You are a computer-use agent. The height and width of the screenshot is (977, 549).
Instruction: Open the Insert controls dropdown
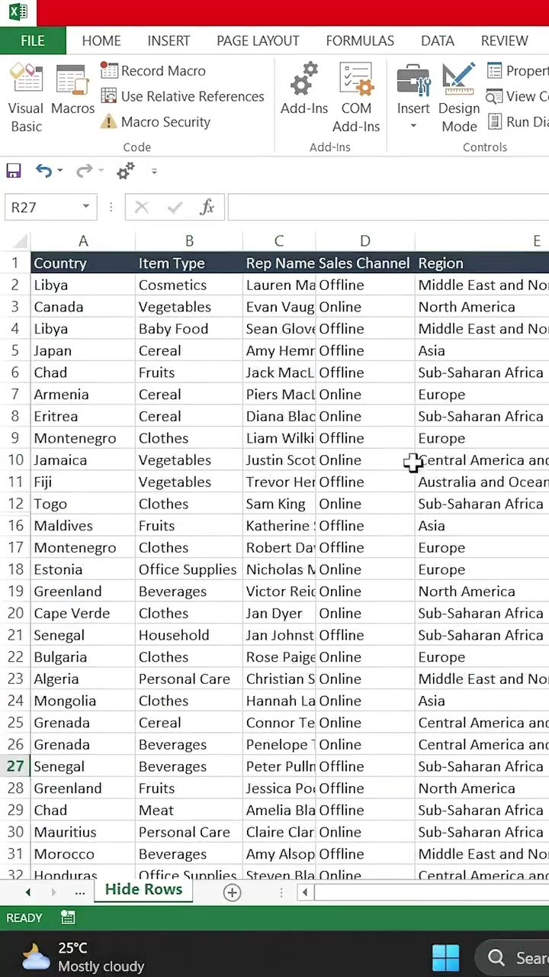tap(413, 124)
